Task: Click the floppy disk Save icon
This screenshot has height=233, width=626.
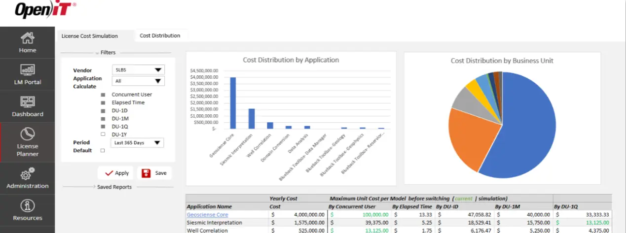Action: (146, 173)
